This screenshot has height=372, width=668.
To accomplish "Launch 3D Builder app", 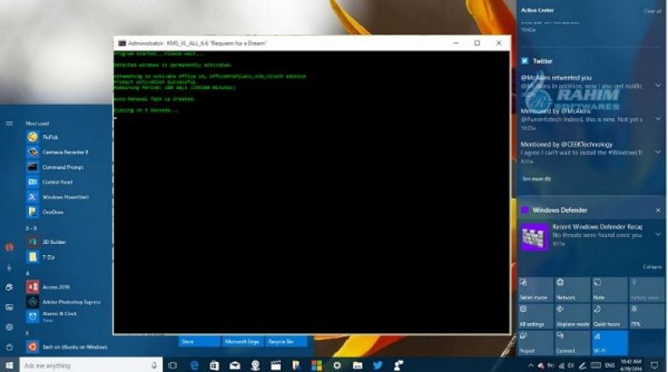I will tap(46, 242).
